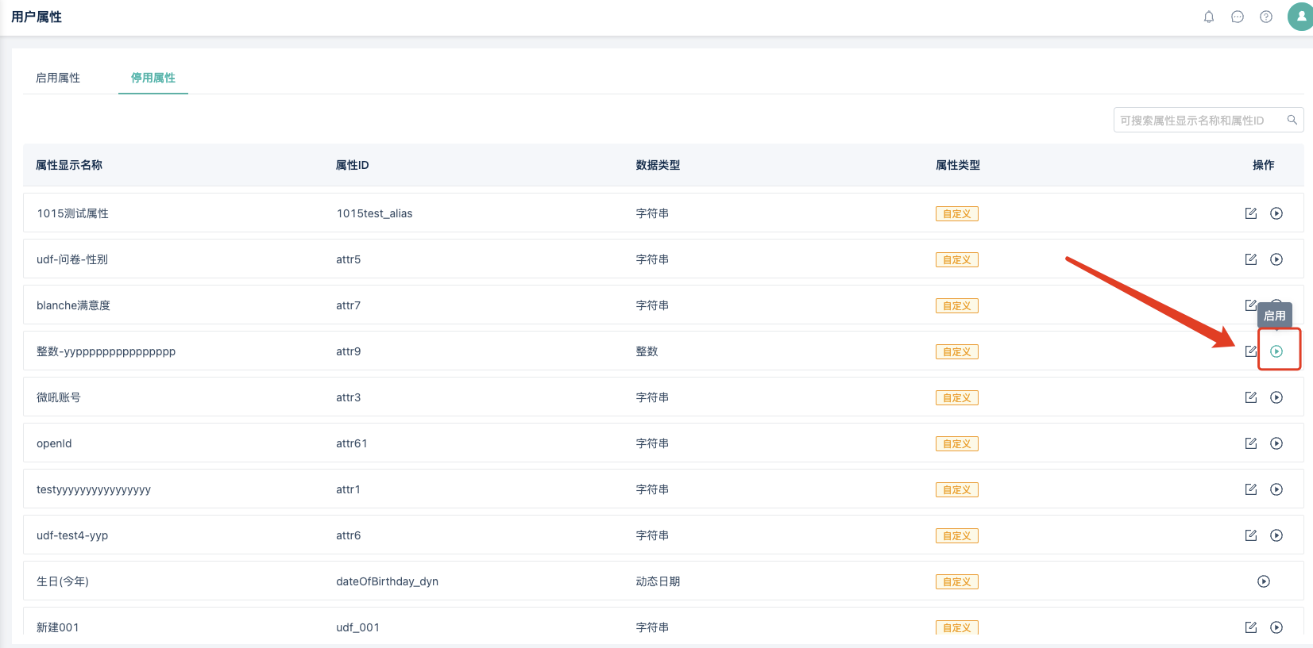Select the 停用属性 tab
This screenshot has height=648, width=1313.
coord(153,78)
